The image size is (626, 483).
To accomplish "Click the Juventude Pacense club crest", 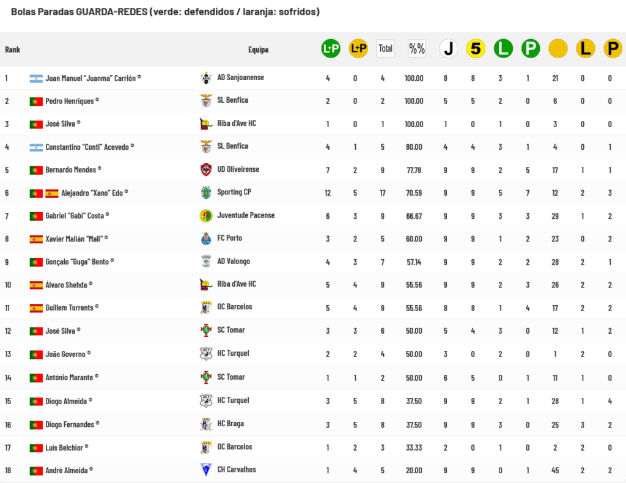I will coord(206,216).
